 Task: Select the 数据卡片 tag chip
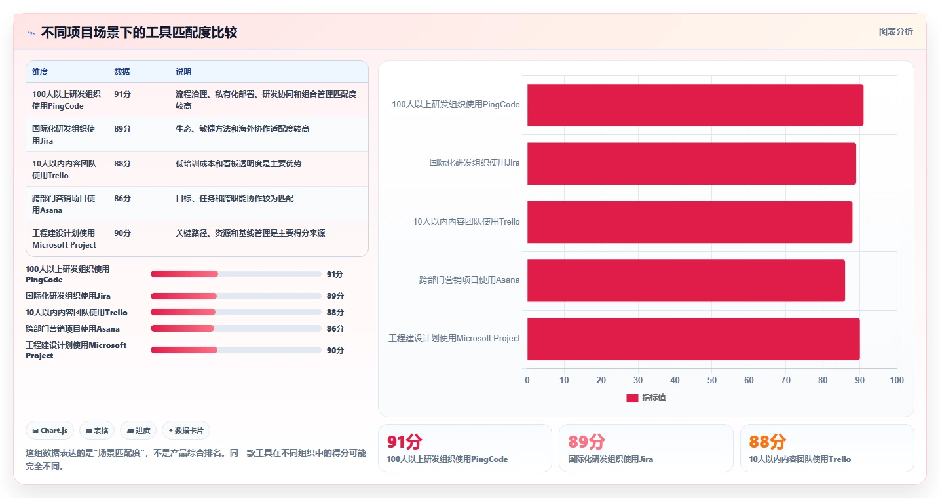point(186,431)
